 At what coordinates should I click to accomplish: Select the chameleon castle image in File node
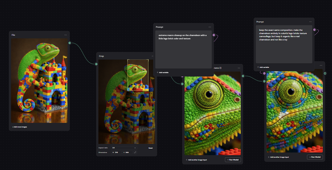tap(39, 80)
